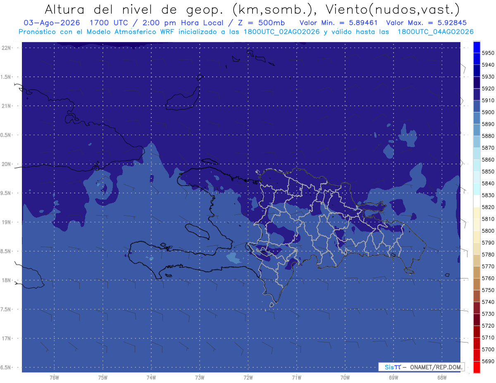496x383 pixels.
Task: Click the '69W' longitude label
Action: point(393,378)
